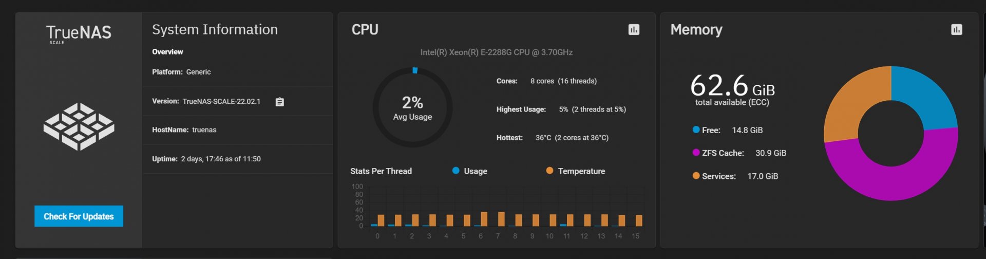The width and height of the screenshot is (986, 259).
Task: Copy version string with clipboard icon
Action: click(x=279, y=102)
